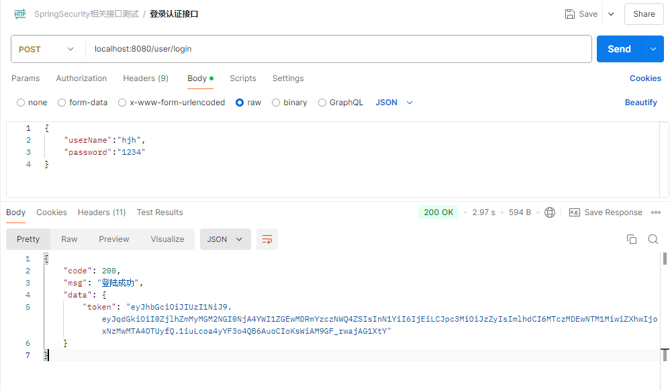Viewport: 670px width, 390px height.
Task: Click the Save floppy disk icon
Action: click(x=569, y=14)
